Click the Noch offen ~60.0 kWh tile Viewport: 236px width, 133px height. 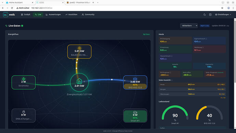(192, 74)
